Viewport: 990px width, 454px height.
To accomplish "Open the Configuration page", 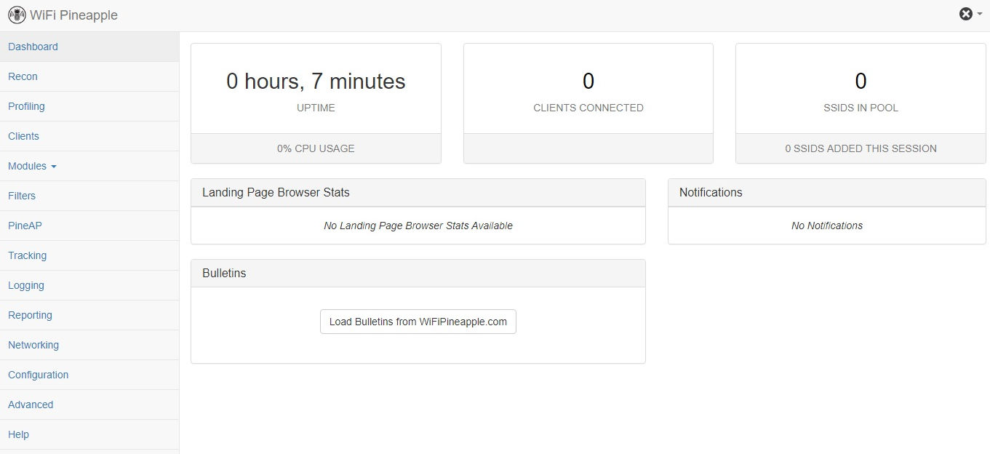I will pos(89,375).
